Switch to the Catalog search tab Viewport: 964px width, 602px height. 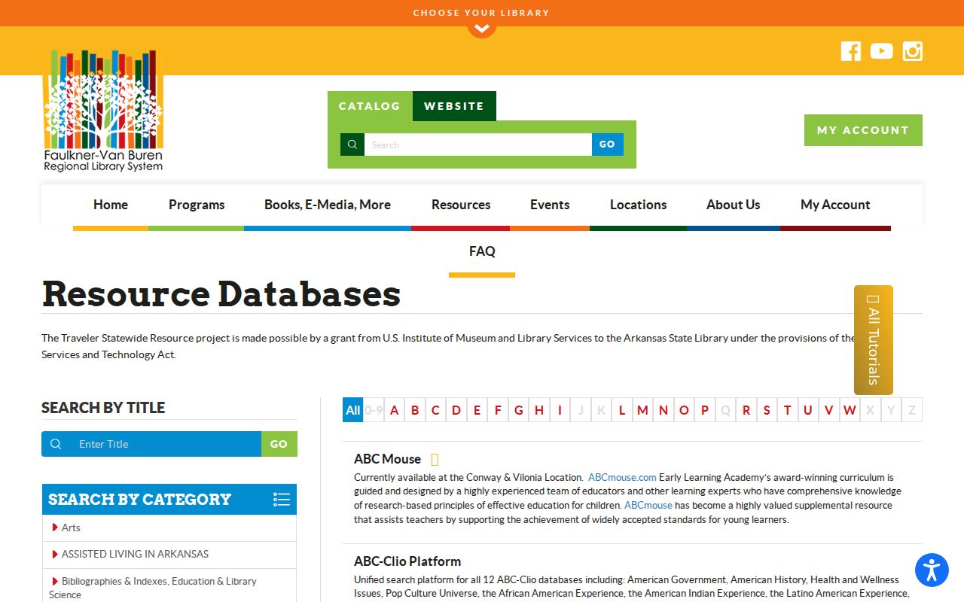pos(370,106)
